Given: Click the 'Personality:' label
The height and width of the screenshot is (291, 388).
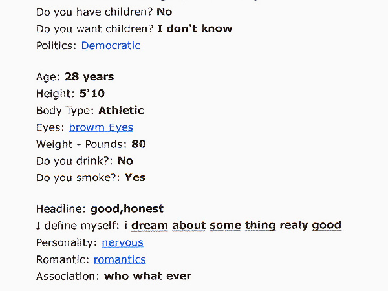Looking at the screenshot, I should pyautogui.click(x=67, y=242).
